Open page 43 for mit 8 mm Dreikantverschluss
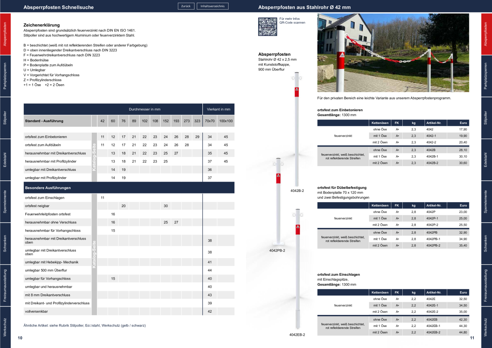This screenshot has height=348, width=492. (x=209, y=295)
